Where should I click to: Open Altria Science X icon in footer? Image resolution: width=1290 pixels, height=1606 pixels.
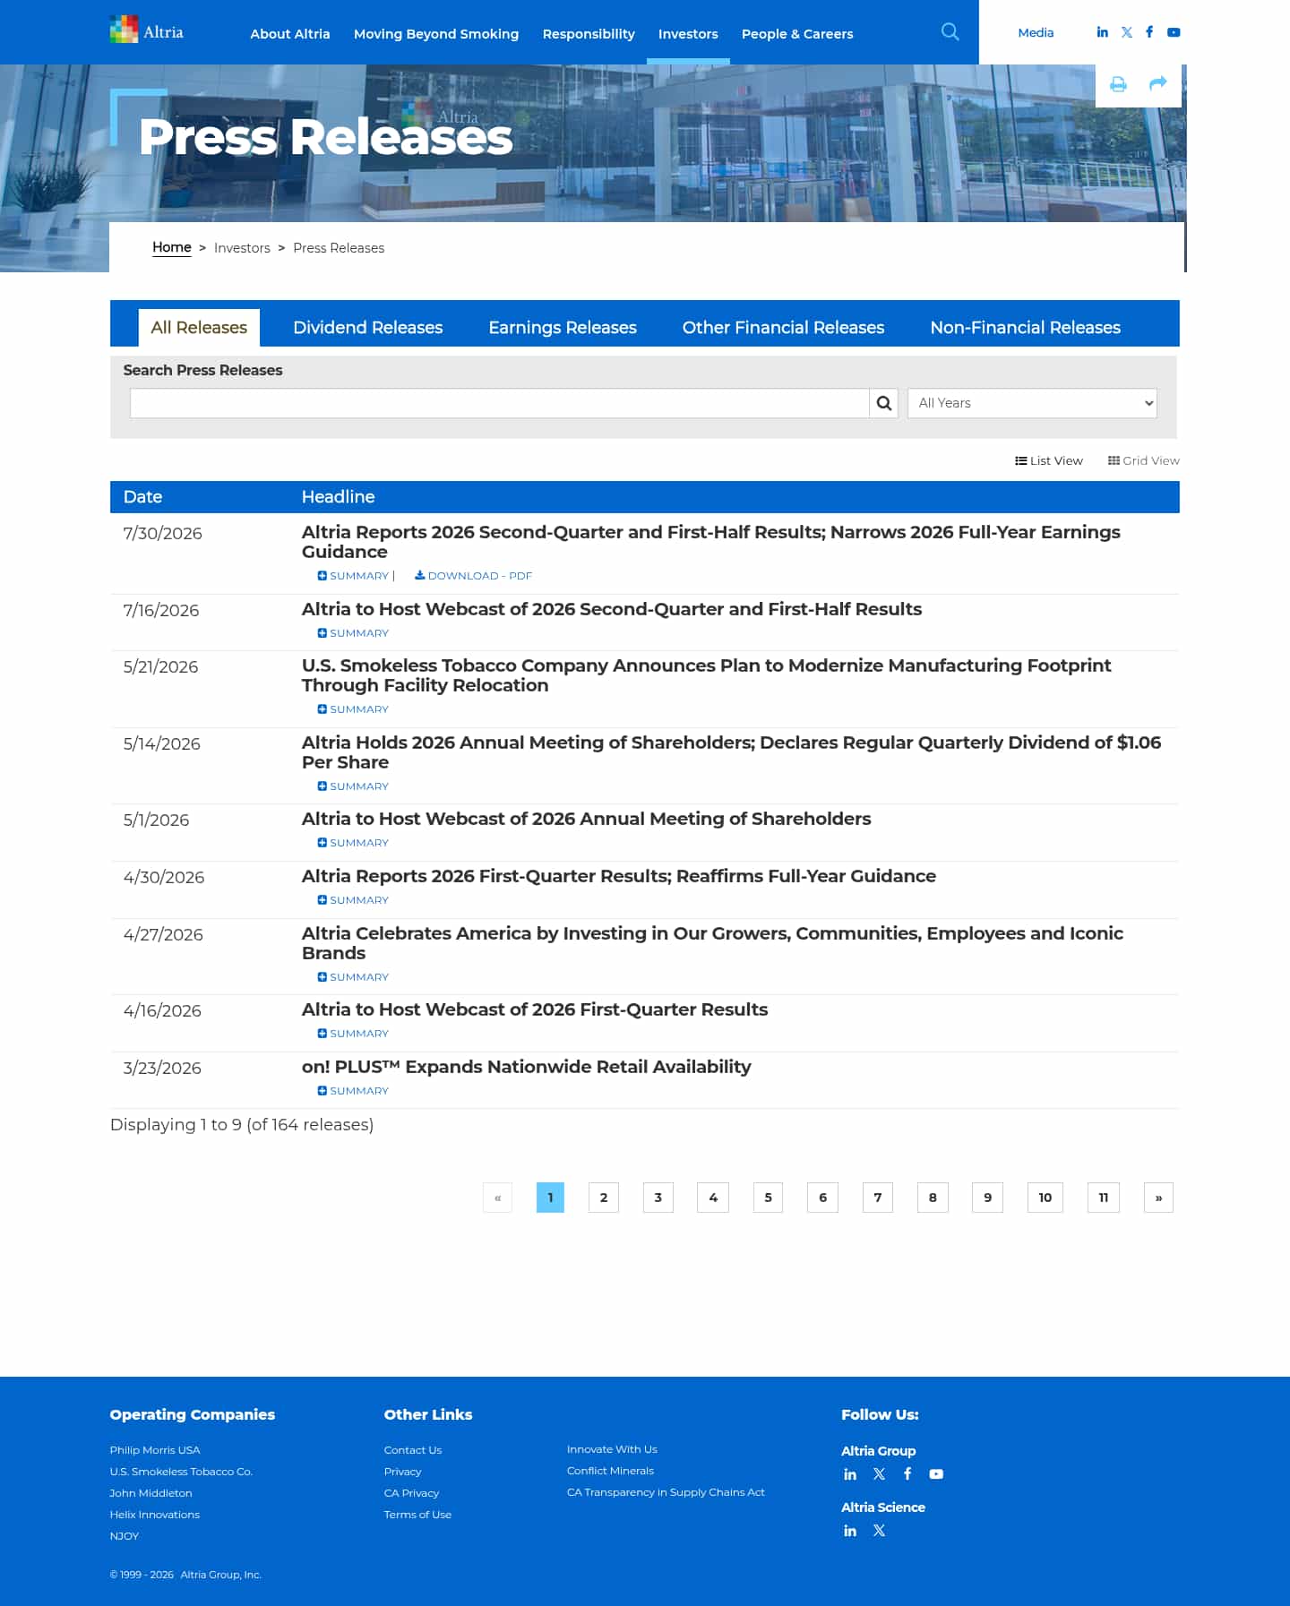tap(879, 1531)
